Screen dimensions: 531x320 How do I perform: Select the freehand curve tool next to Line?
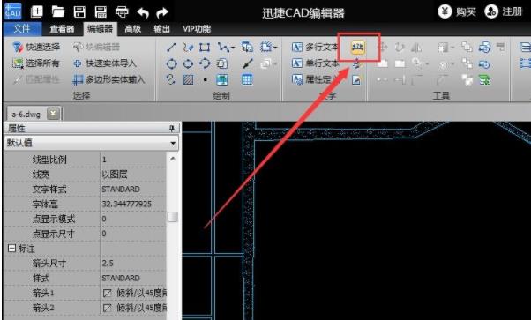point(188,47)
